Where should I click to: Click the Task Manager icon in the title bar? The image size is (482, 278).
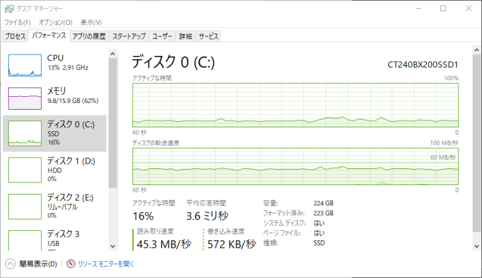9,8
